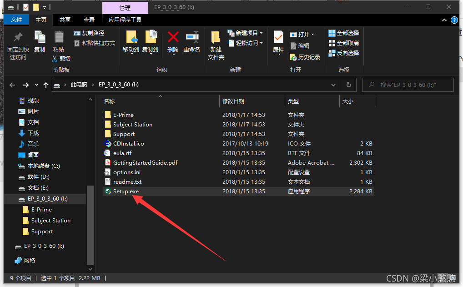This screenshot has width=463, height=287.
Task: Click the History icon
Action: pos(293,57)
